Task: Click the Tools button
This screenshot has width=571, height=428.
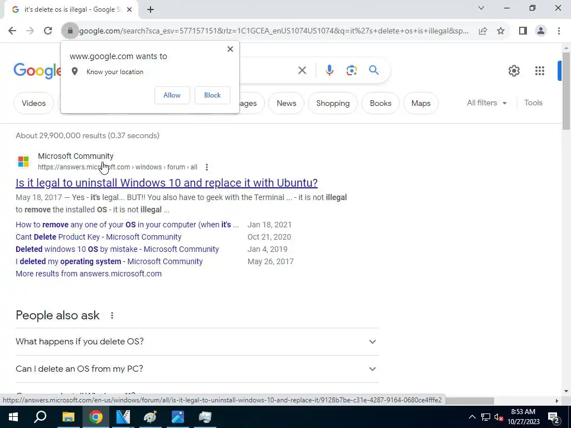Action: tap(533, 103)
